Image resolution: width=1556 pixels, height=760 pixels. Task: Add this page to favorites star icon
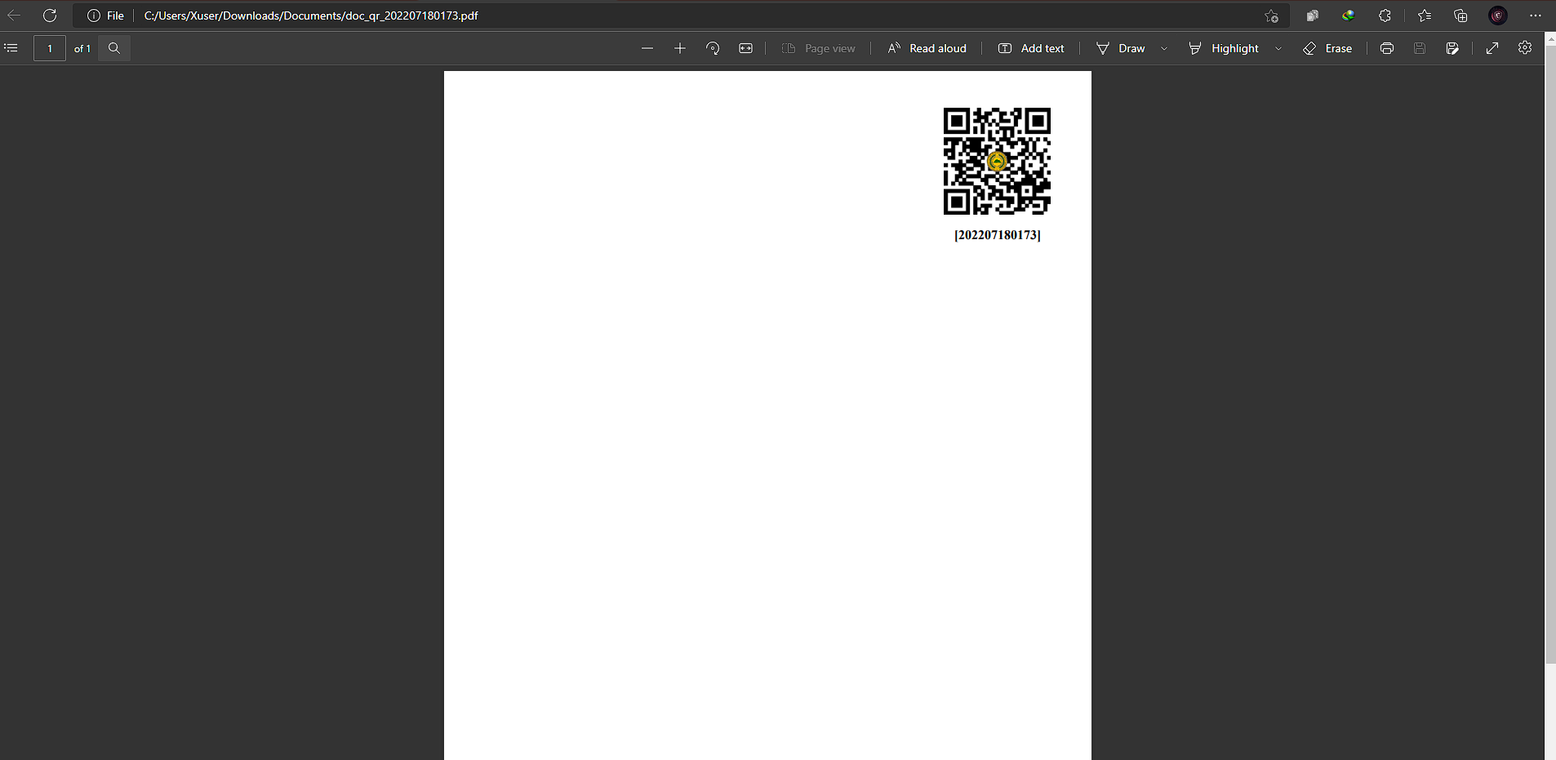1271,16
